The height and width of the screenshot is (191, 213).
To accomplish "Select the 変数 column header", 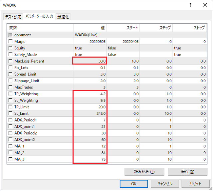I will (x=40, y=28).
